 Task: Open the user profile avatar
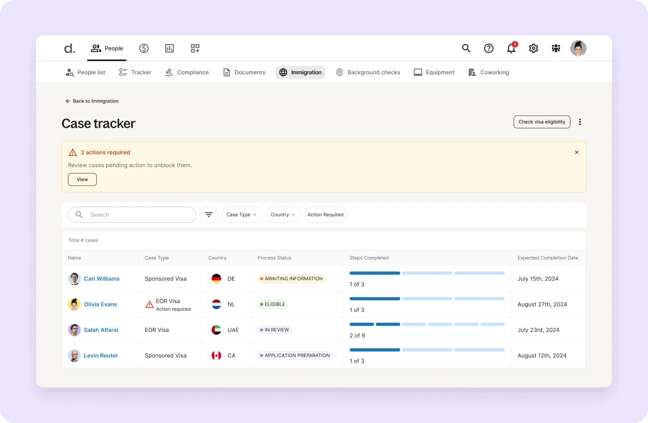[x=578, y=48]
